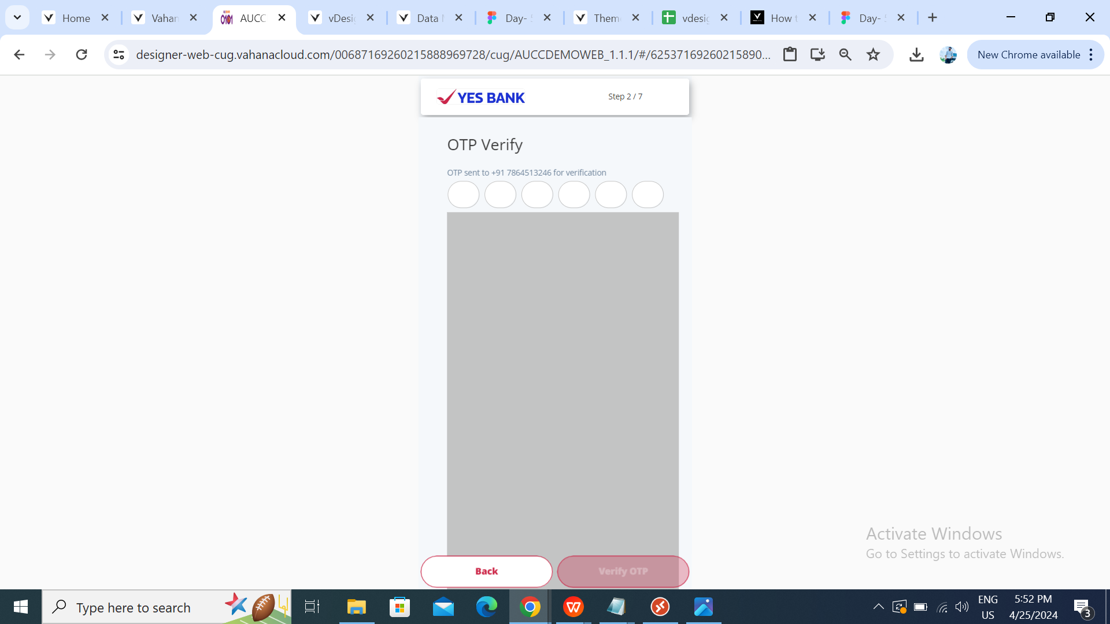The image size is (1110, 624).
Task: Click the clipboard icon in address bar
Action: tap(790, 55)
